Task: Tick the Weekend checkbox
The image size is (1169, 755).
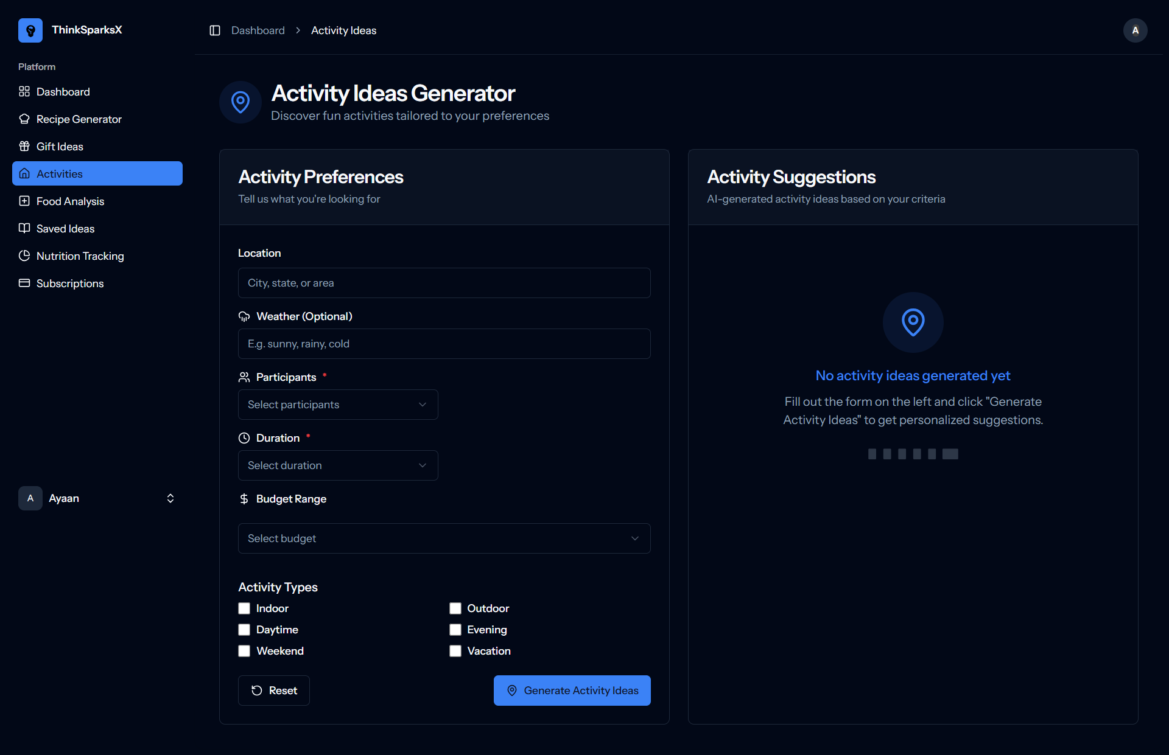Action: tap(244, 651)
